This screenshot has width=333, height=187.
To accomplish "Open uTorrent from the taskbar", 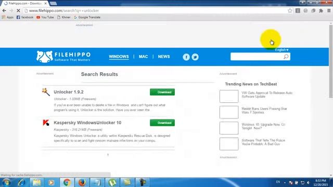I will [x=112, y=182].
